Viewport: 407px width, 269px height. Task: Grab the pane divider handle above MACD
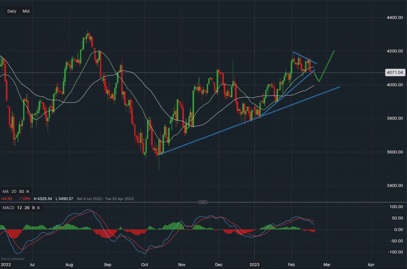tap(203, 202)
